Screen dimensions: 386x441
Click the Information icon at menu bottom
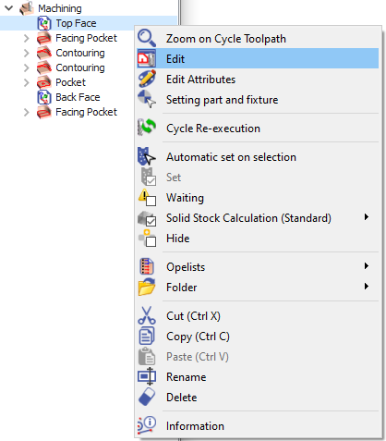click(x=147, y=425)
